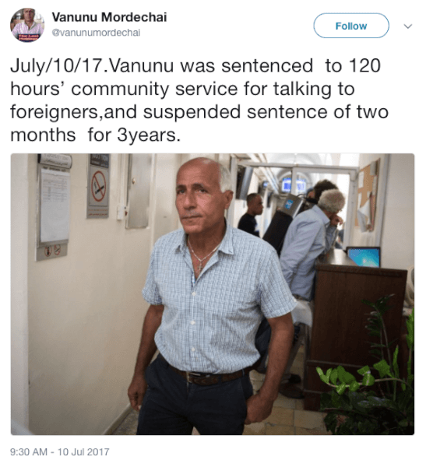Image resolution: width=426 pixels, height=467 pixels.
Task: Click the tweet text about community service
Action: tap(199, 100)
